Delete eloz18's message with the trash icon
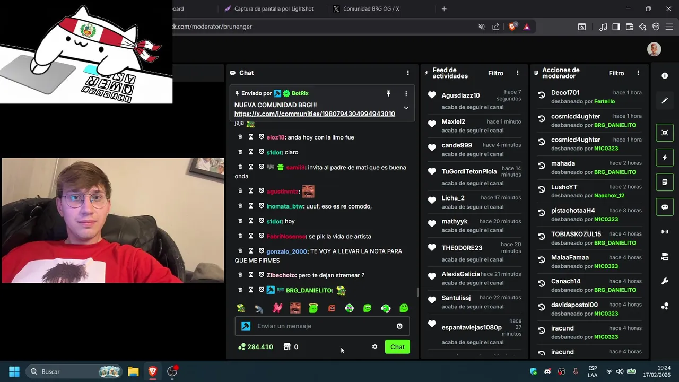The height and width of the screenshot is (382, 679). pos(240,137)
